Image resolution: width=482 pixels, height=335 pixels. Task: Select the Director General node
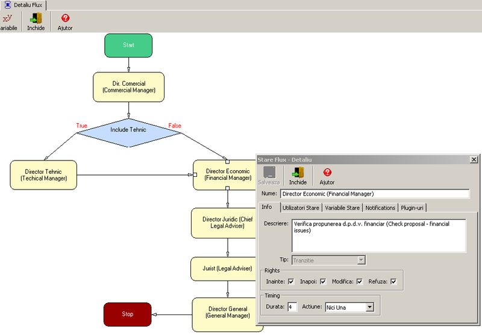[228, 314]
